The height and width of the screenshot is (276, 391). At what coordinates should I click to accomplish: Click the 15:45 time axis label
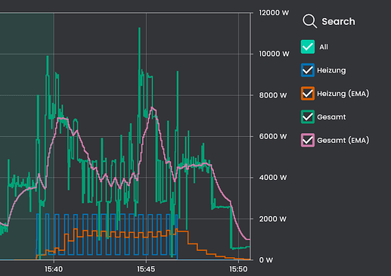(146, 269)
